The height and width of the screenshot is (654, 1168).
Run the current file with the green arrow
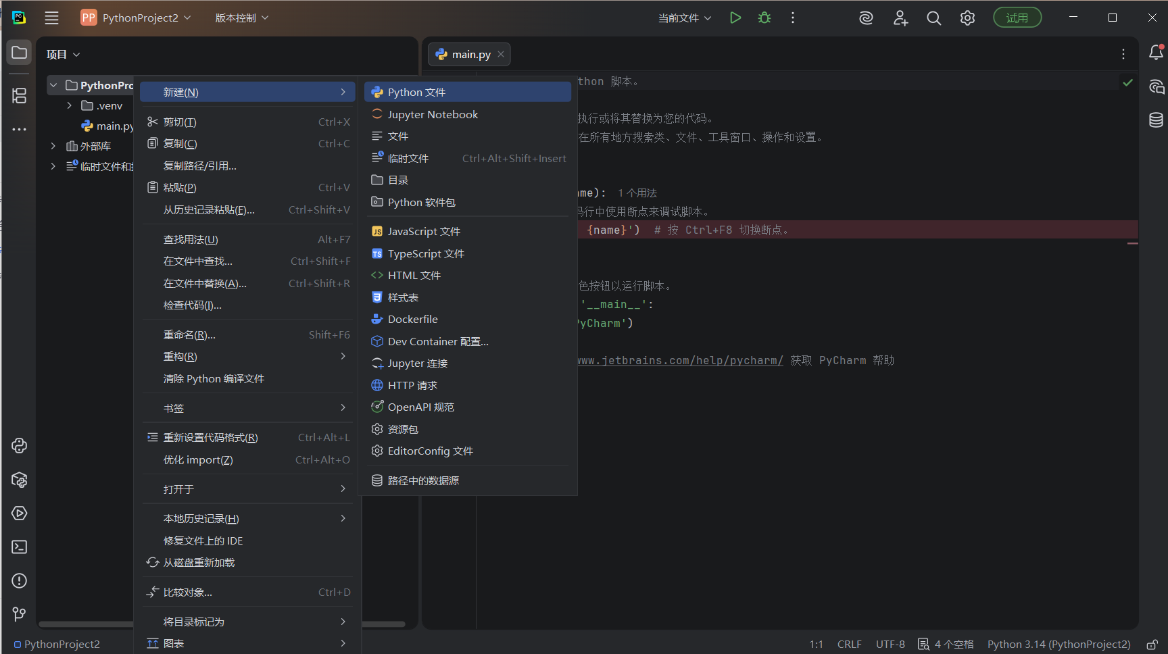[x=735, y=18]
